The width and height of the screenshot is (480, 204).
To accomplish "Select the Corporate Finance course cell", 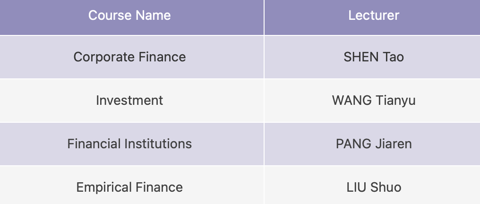I will [x=129, y=57].
